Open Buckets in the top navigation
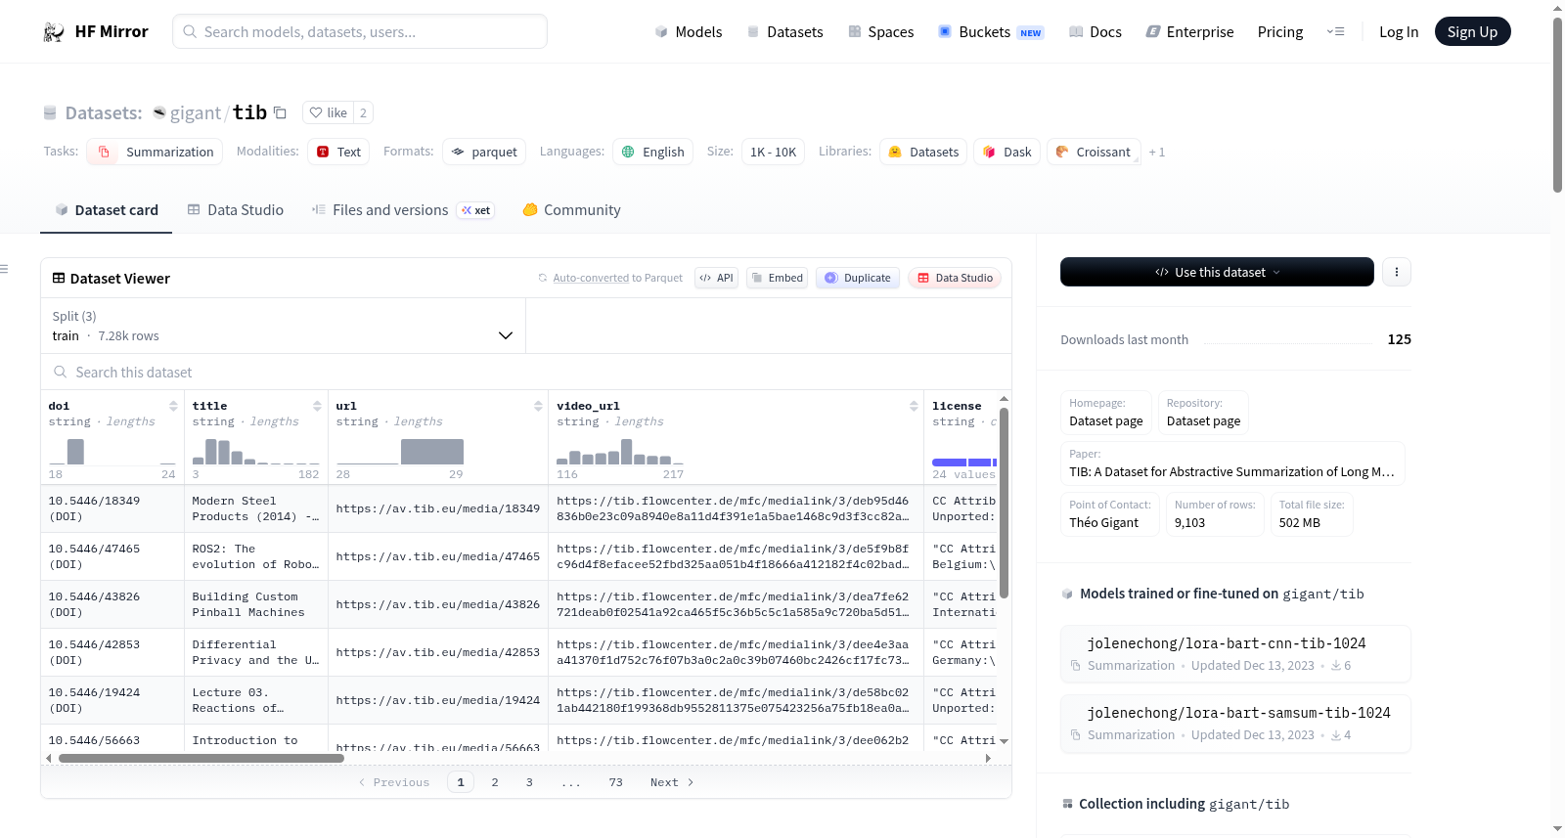Image resolution: width=1565 pixels, height=838 pixels. coord(991,32)
